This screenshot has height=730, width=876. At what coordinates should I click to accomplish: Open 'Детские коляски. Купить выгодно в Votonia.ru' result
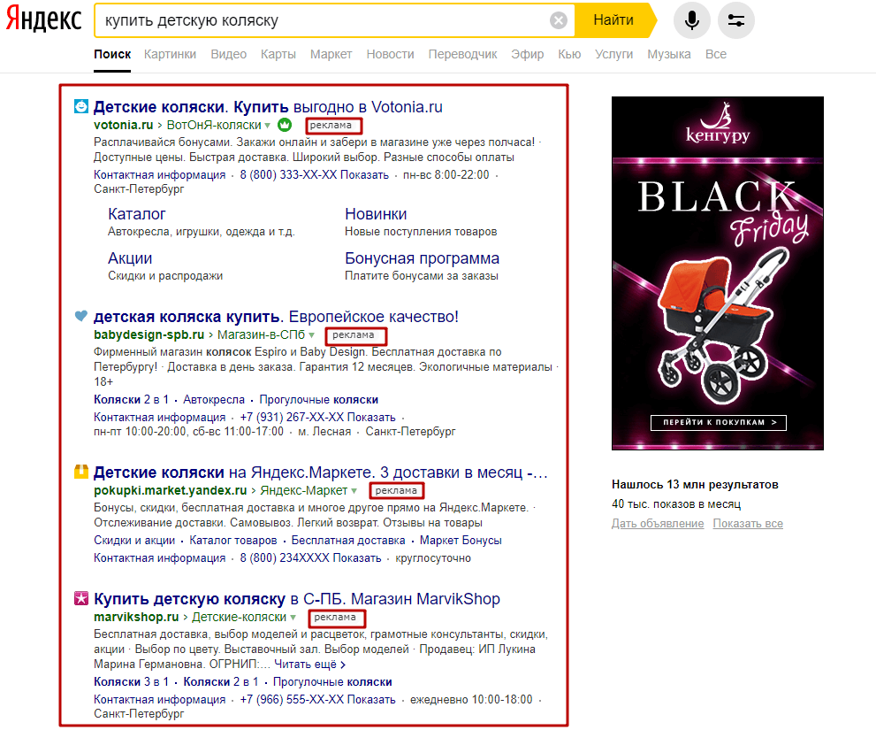tap(268, 107)
